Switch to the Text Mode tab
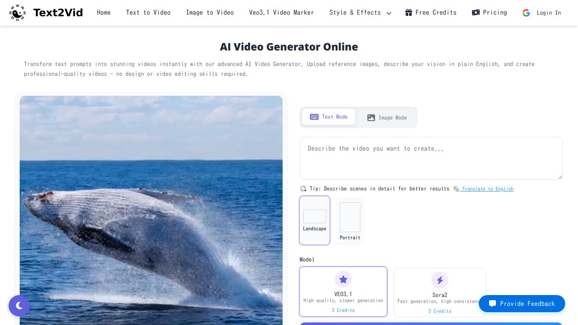The image size is (578, 325). pos(329,117)
